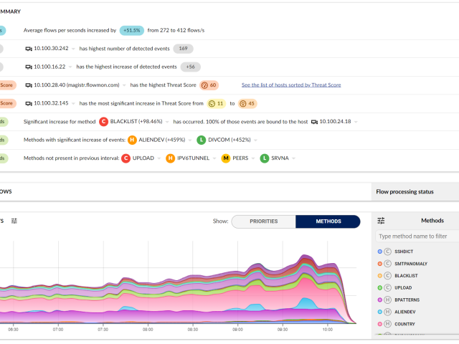Expand dropdown next to host 10.100.16.22

(x=70, y=67)
